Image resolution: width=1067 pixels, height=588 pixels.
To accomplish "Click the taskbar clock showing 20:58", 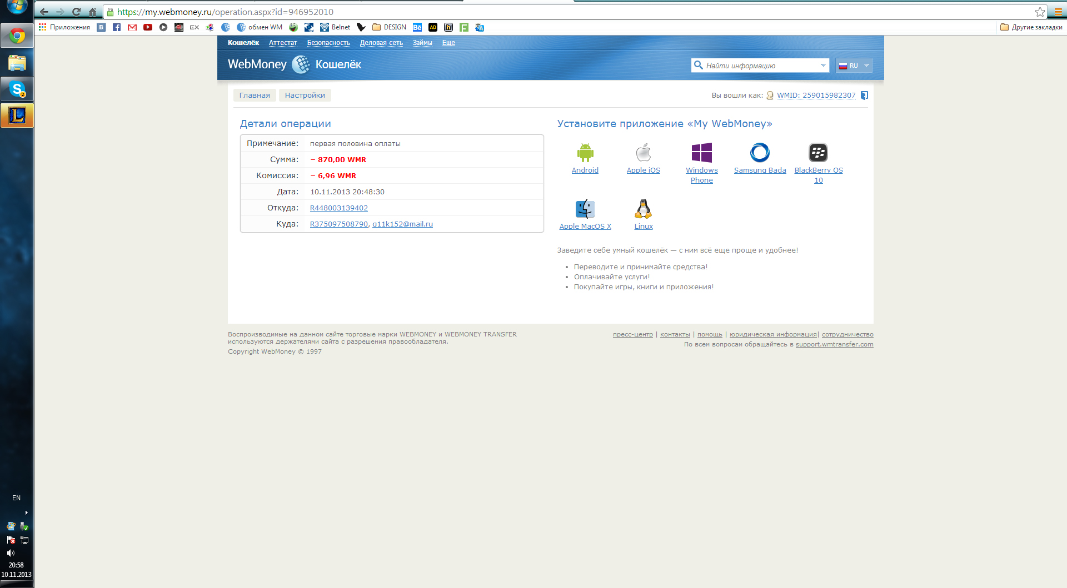I will click(x=16, y=565).
